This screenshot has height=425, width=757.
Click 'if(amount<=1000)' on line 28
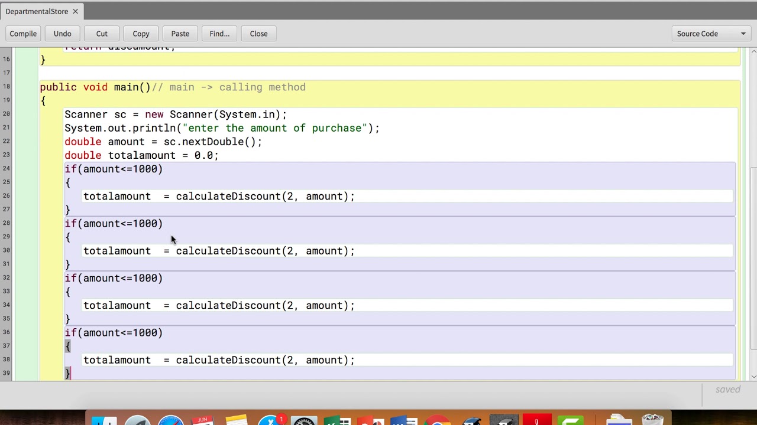114,224
